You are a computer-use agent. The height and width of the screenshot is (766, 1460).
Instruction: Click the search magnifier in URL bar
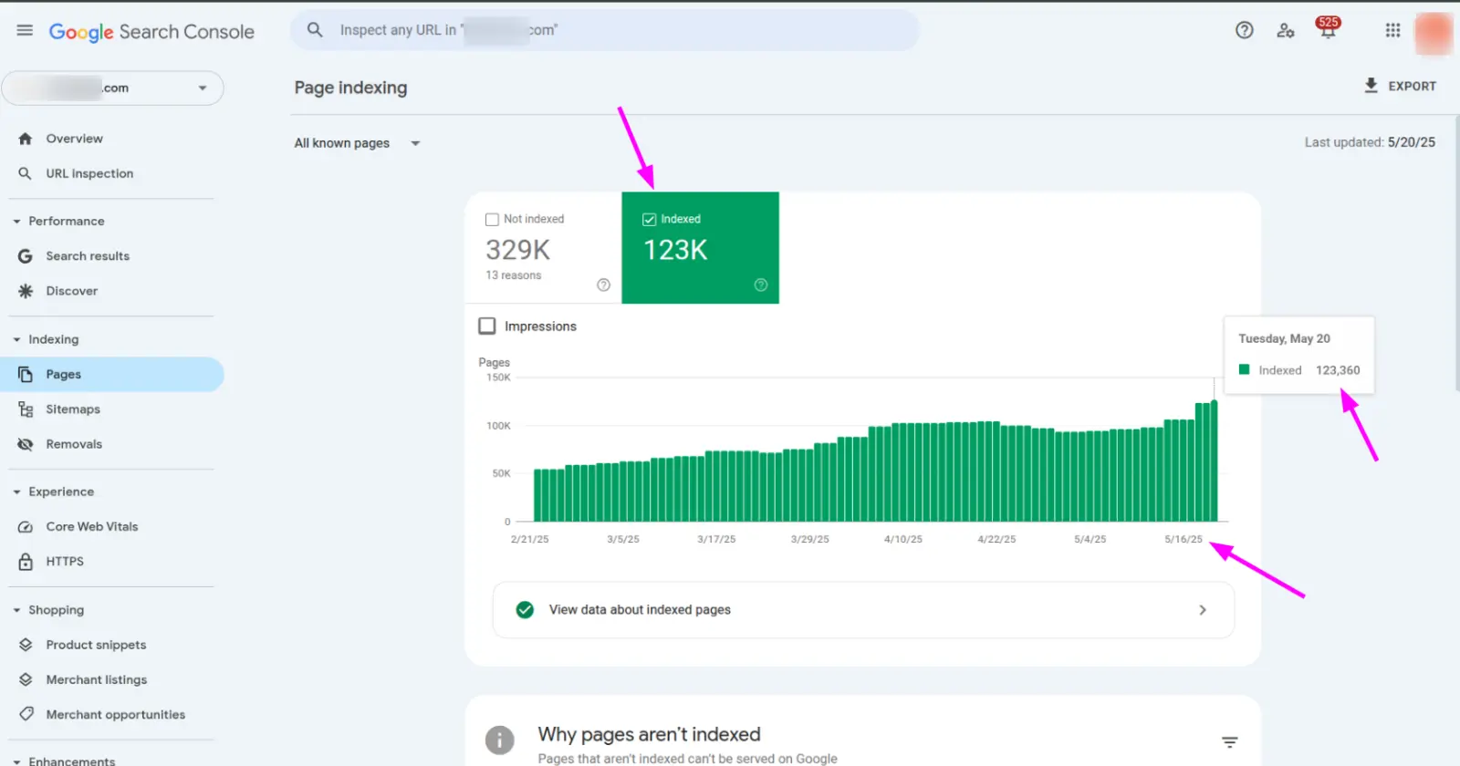pyautogui.click(x=315, y=30)
